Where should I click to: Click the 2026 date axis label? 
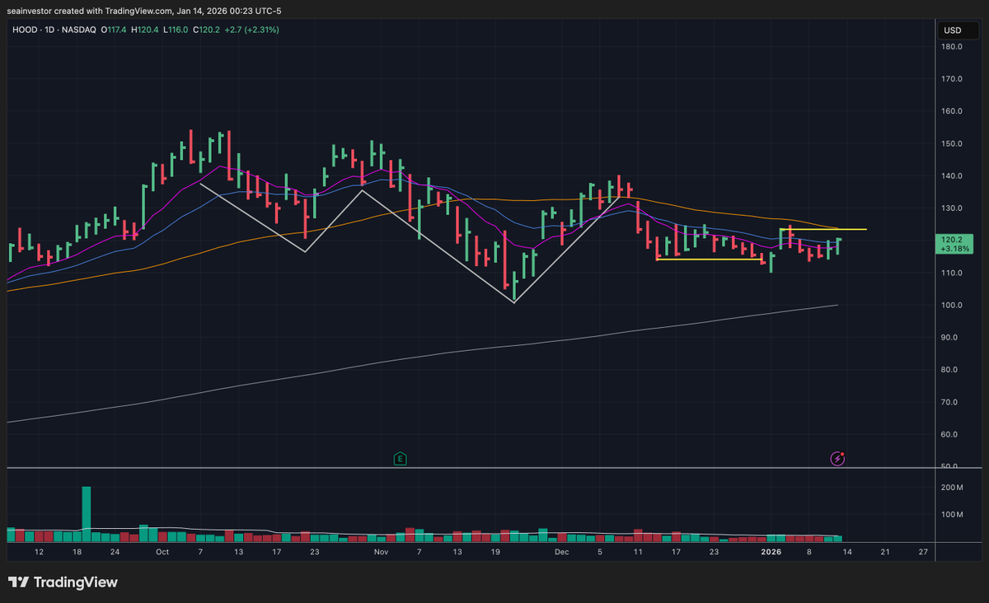coord(771,552)
